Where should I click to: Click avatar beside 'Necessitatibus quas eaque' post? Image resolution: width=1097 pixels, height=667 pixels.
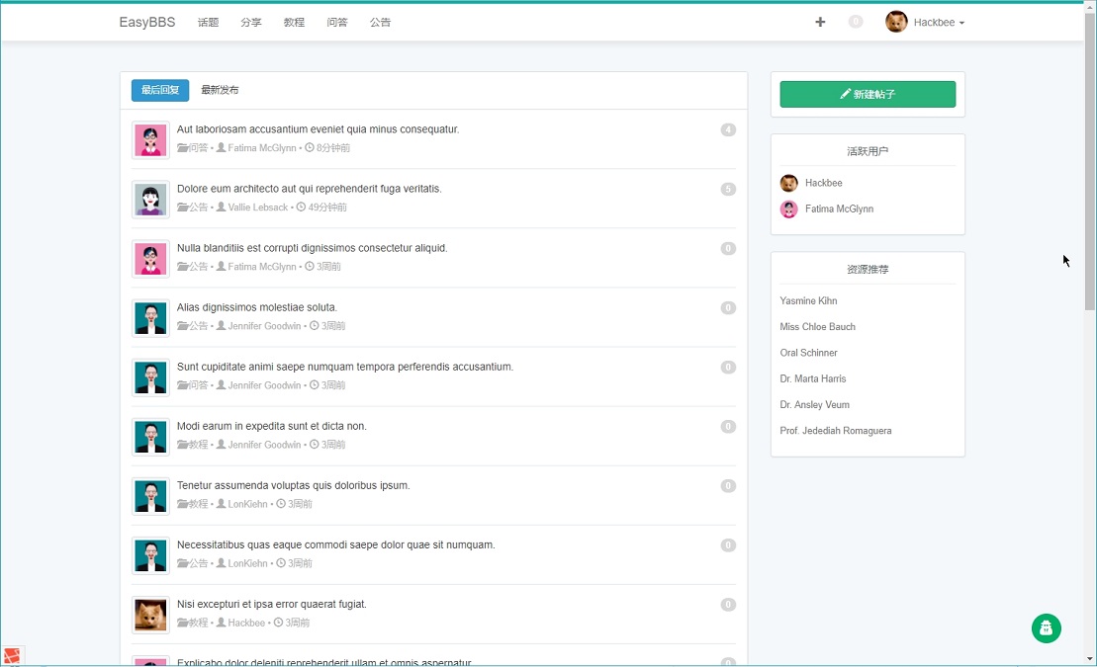click(150, 555)
